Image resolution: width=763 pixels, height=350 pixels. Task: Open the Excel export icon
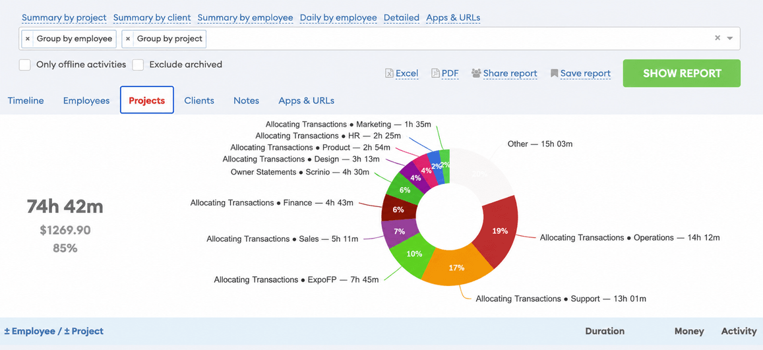click(389, 73)
